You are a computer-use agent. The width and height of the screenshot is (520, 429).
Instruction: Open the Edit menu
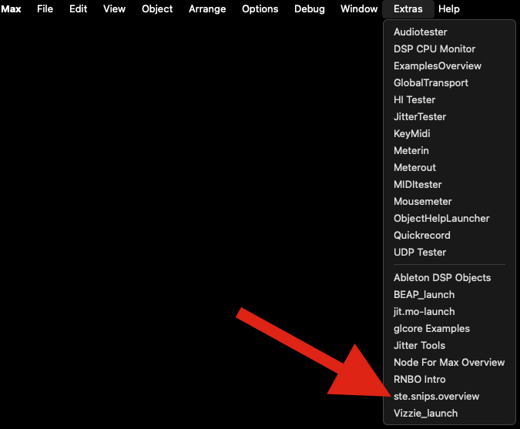[78, 9]
